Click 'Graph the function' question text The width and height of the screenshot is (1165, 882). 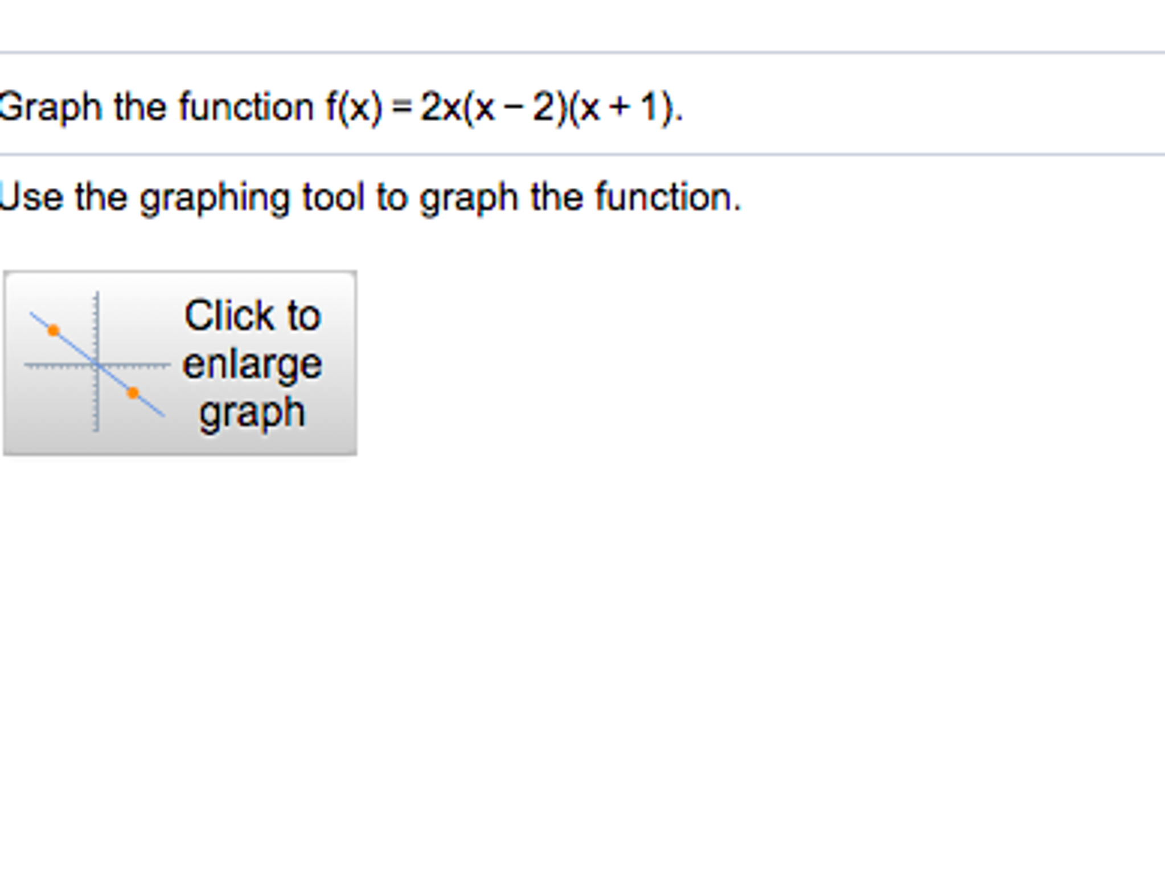157,107
